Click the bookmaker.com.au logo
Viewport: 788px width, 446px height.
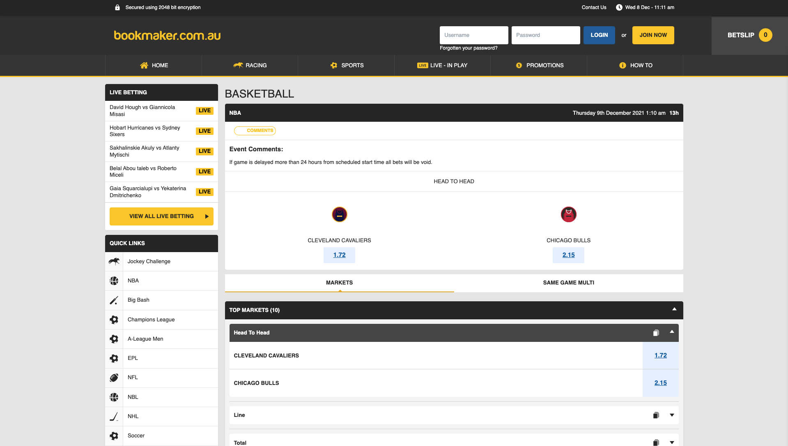click(167, 36)
